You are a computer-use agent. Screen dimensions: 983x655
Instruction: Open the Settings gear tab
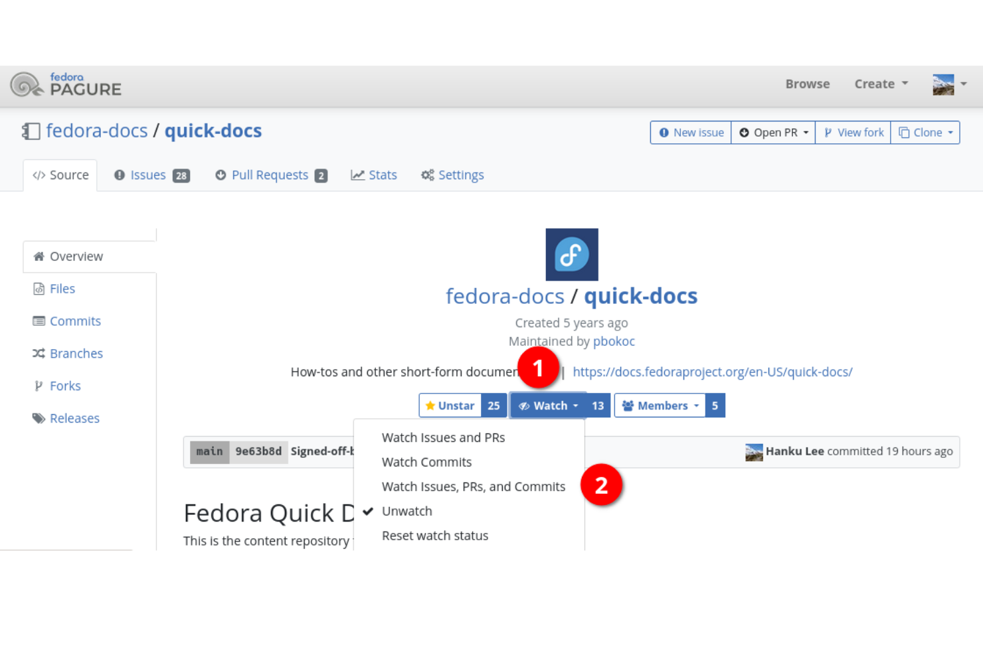[428, 175]
